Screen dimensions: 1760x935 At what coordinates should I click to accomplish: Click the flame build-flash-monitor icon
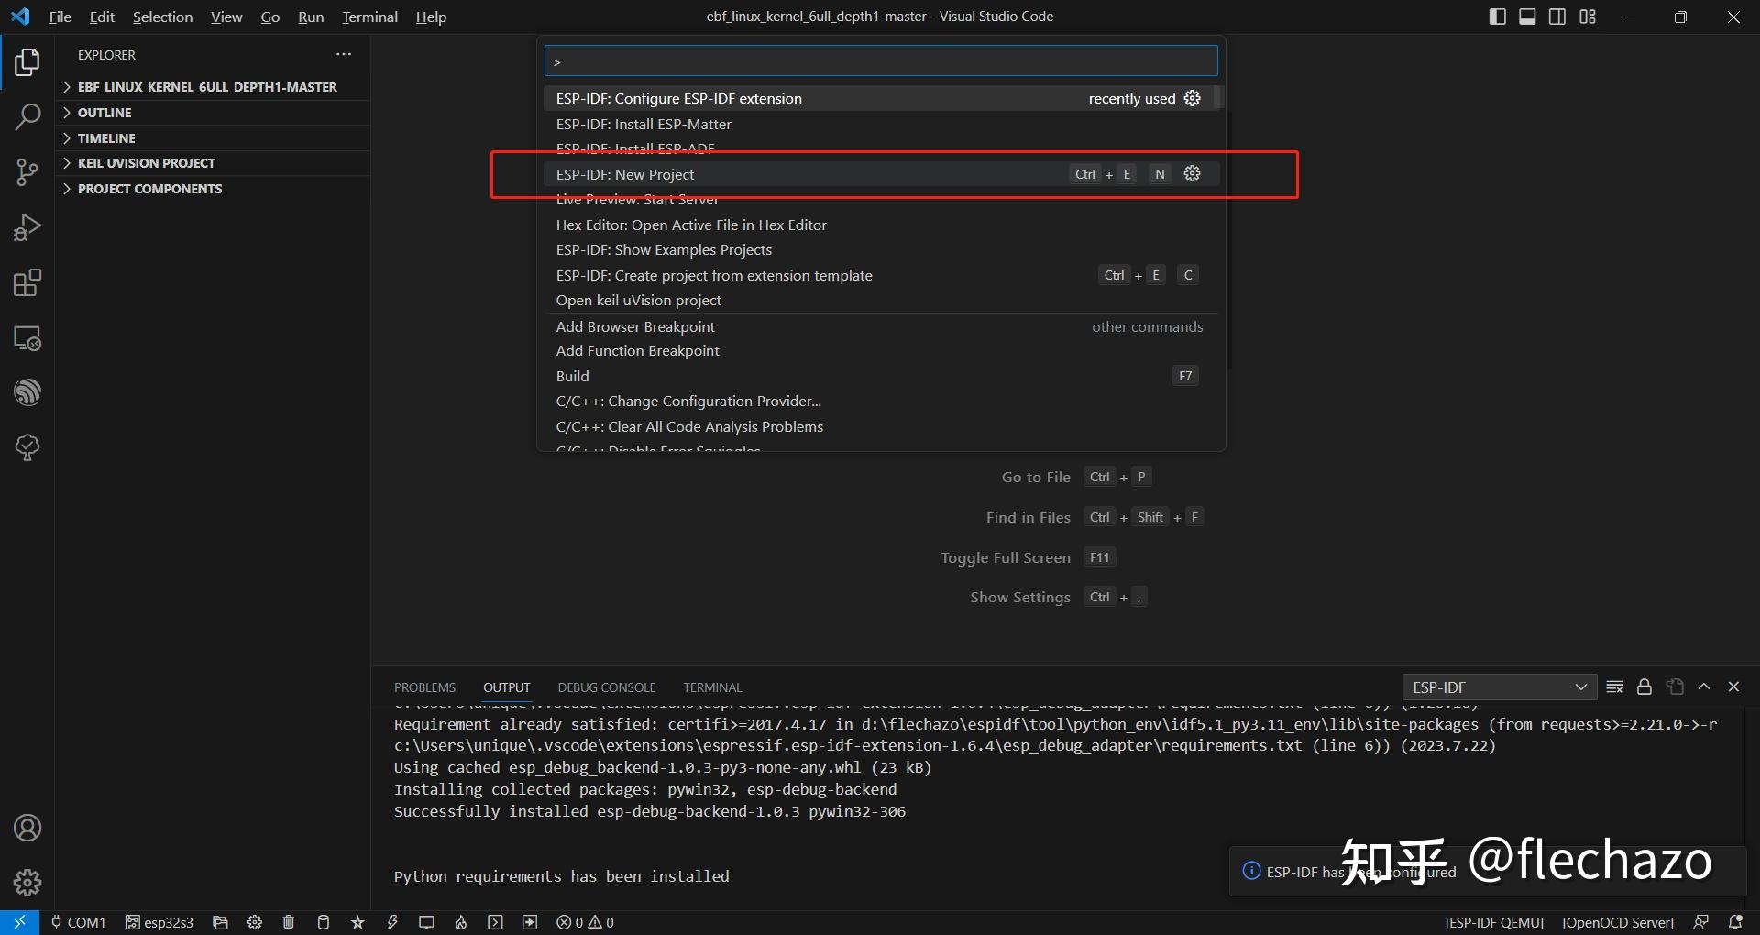click(461, 922)
